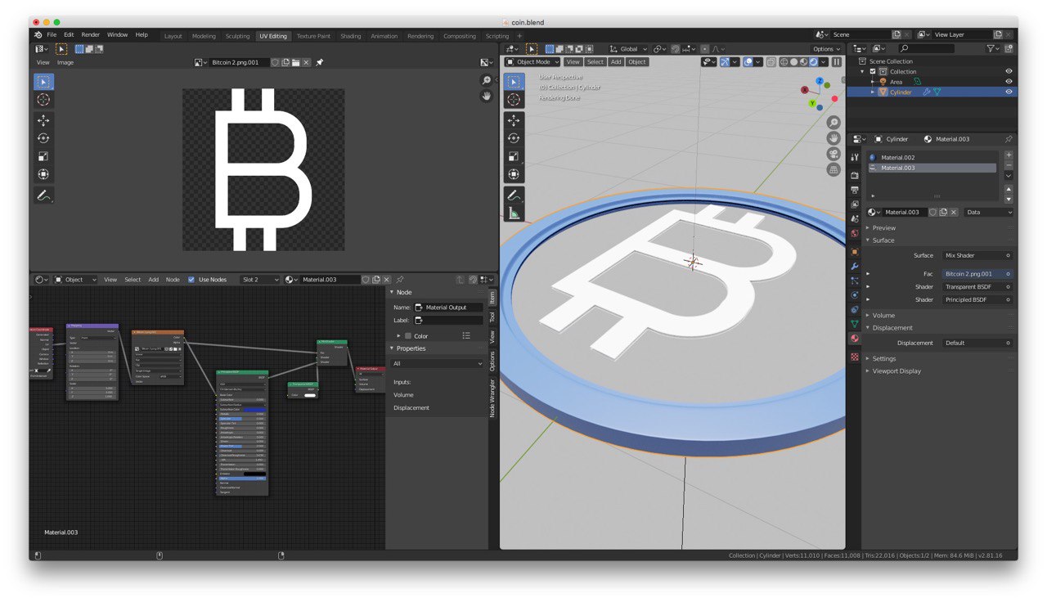Click the zoom magnifier gizmo in the 3D viewport

[x=834, y=122]
